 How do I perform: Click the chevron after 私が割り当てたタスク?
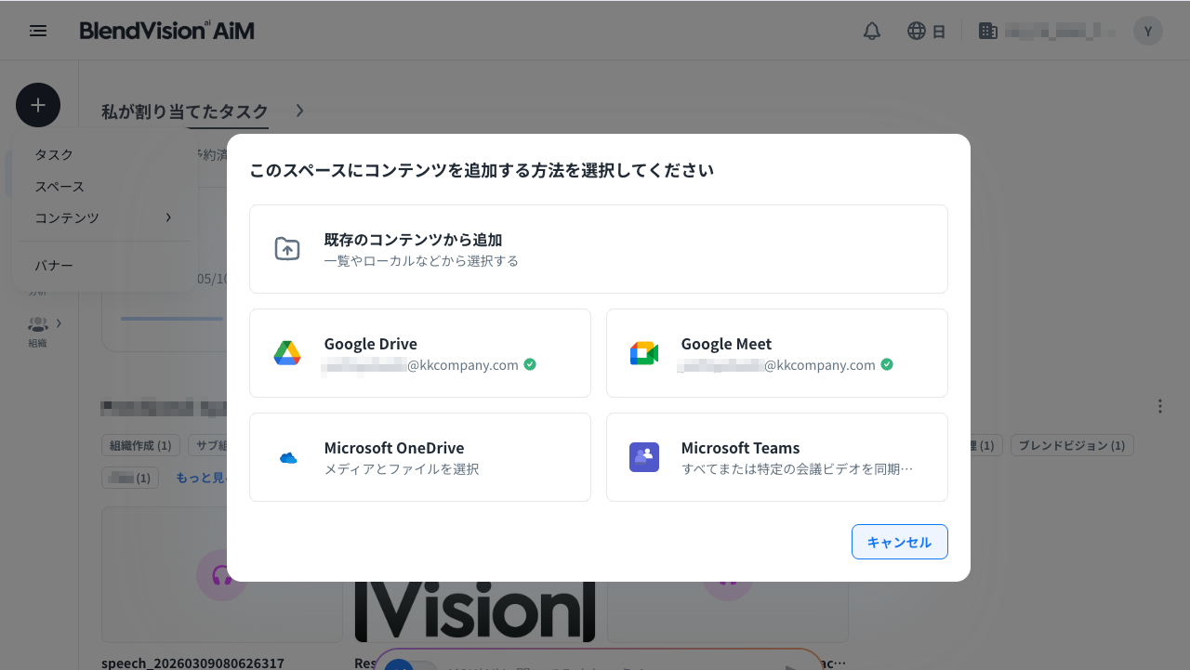[299, 111]
